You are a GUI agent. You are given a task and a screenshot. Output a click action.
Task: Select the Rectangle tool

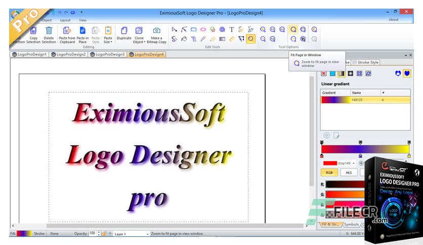[x=193, y=29]
